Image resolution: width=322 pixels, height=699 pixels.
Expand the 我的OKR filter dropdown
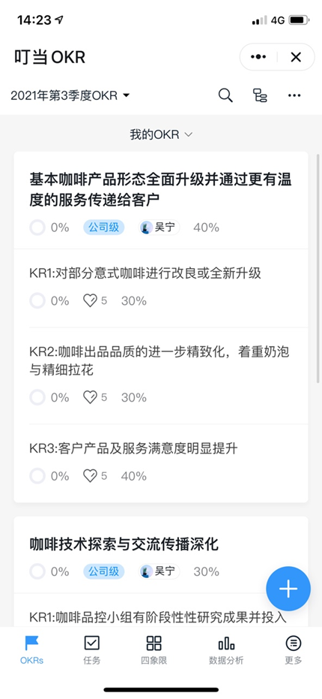(161, 134)
